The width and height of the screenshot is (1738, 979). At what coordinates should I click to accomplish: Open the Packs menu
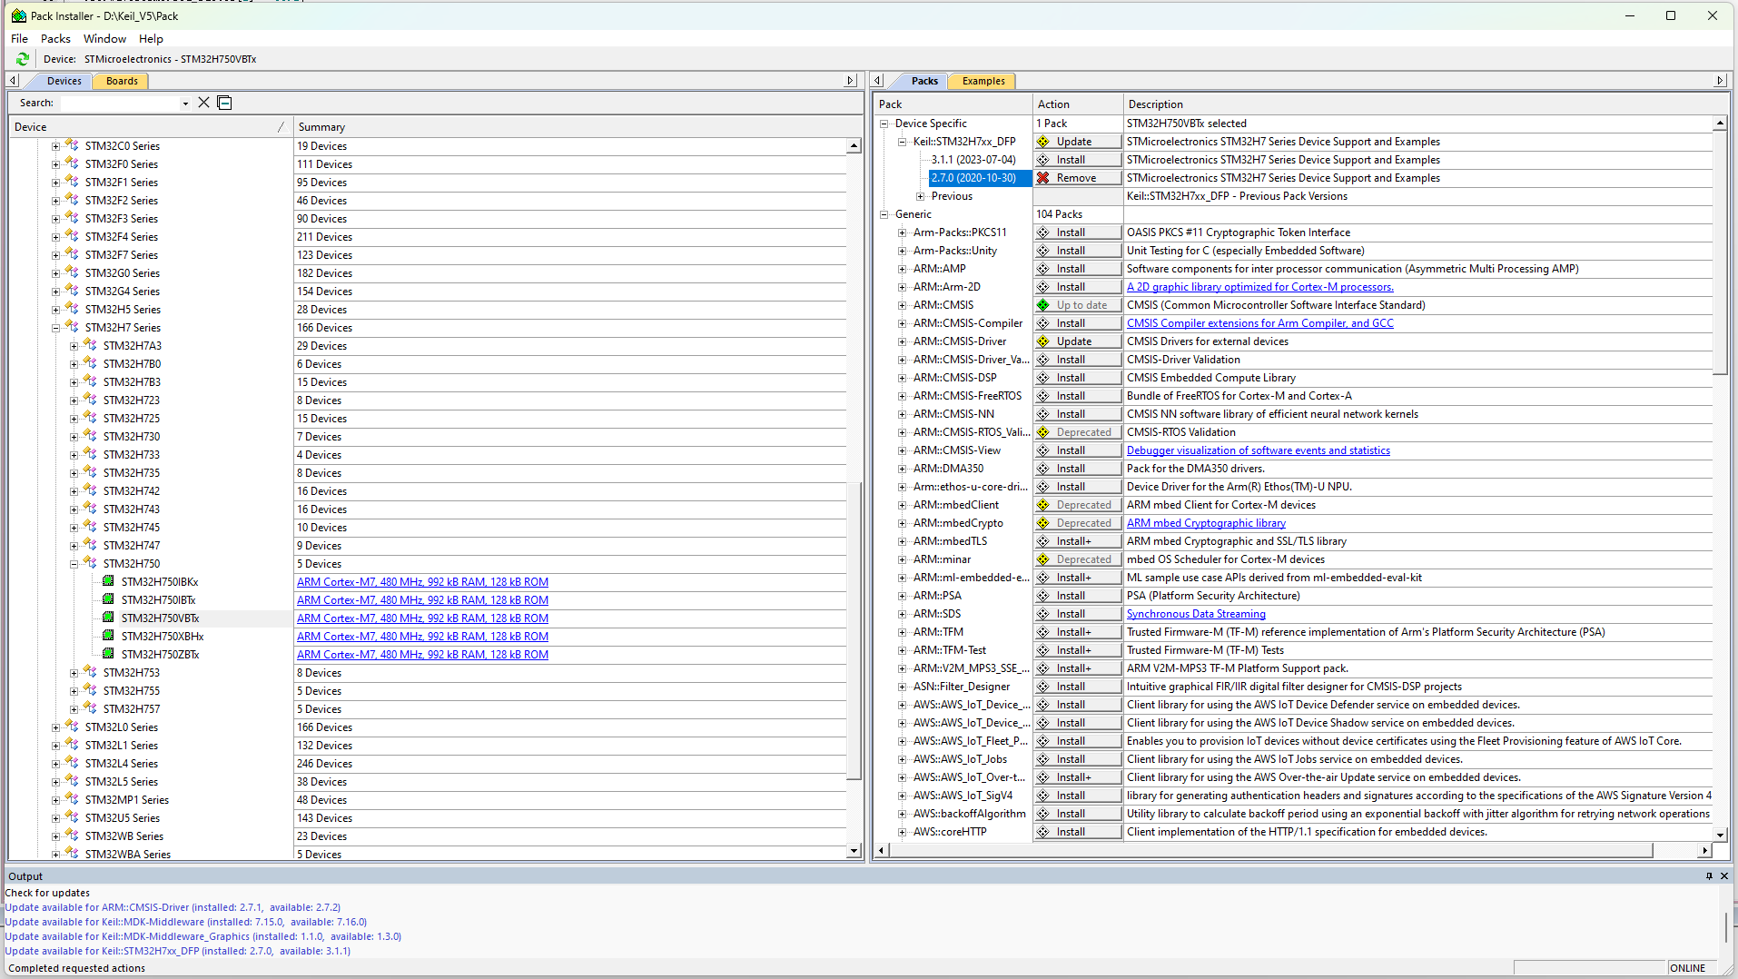55,39
